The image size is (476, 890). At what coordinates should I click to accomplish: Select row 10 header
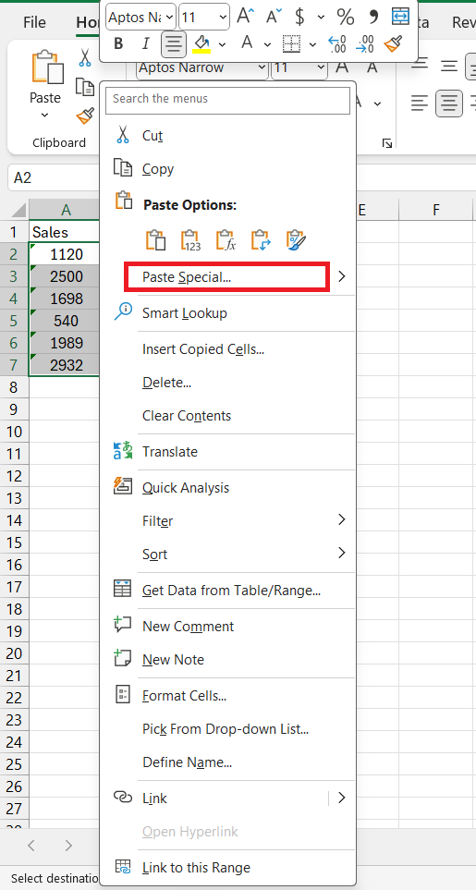click(x=14, y=432)
